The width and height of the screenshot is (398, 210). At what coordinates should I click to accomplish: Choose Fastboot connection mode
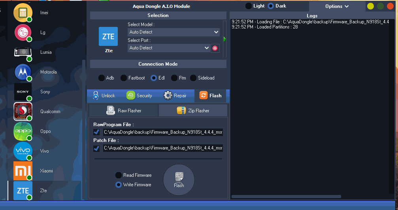124,78
